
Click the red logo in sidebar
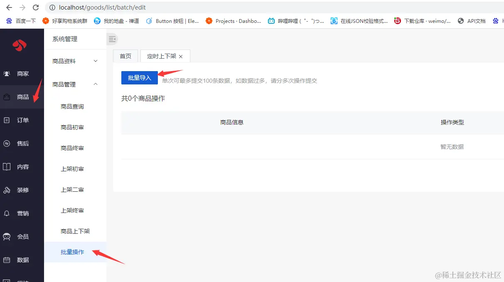tap(20, 45)
